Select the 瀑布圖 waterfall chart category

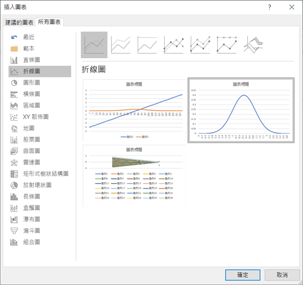point(40,220)
